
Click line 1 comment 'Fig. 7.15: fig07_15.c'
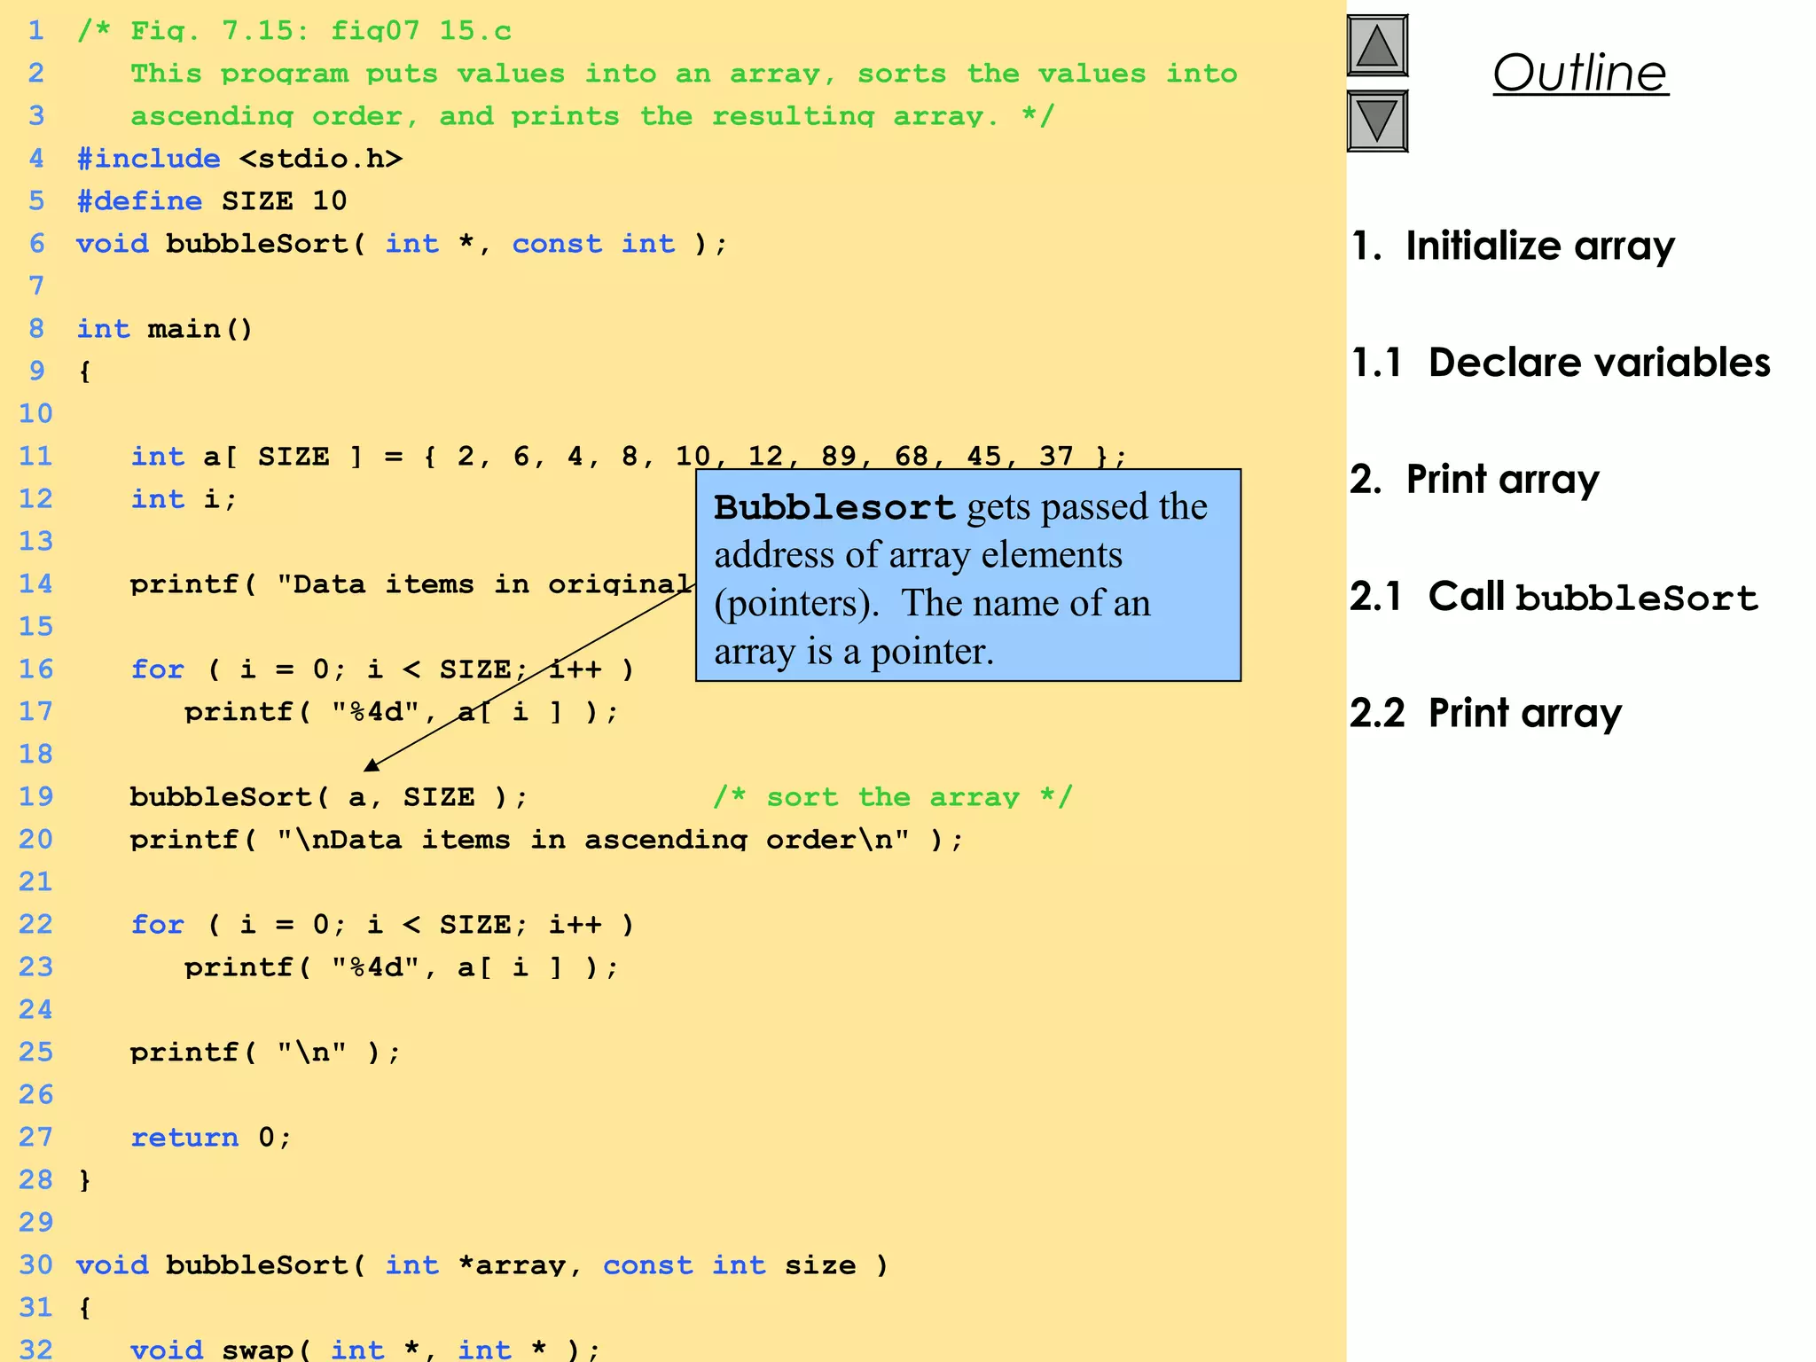pos(294,31)
